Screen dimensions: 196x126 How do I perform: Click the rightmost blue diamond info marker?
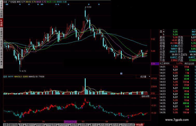pos(99,4)
